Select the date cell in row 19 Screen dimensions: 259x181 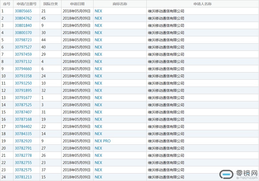click(x=77, y=141)
